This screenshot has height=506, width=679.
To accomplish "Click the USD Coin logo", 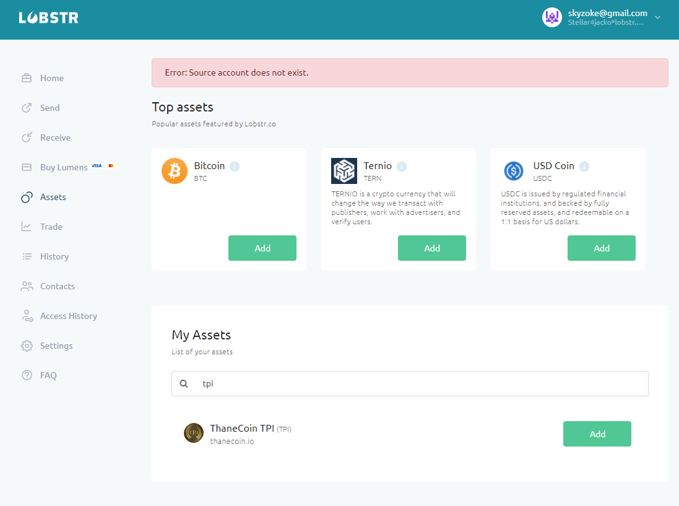I will click(514, 171).
